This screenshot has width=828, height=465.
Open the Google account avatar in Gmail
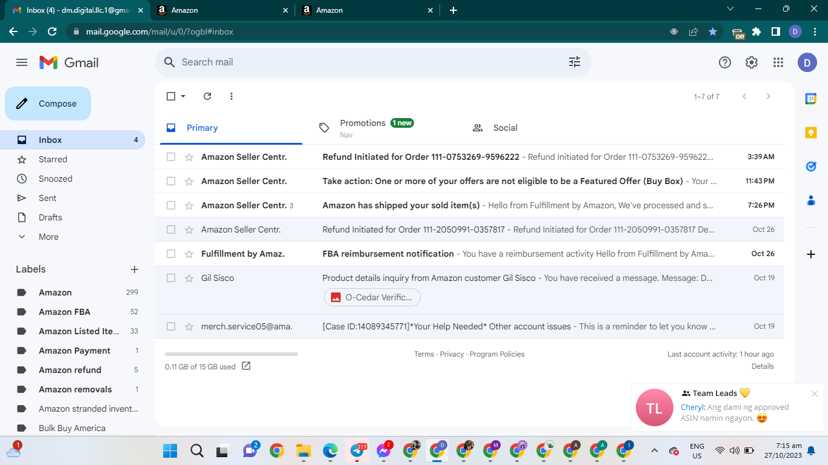807,62
